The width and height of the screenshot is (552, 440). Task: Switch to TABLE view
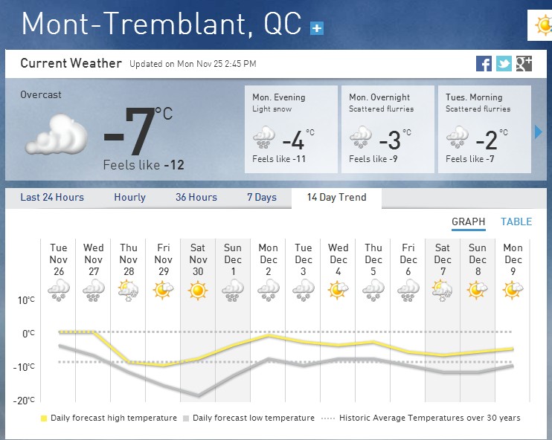coord(516,221)
